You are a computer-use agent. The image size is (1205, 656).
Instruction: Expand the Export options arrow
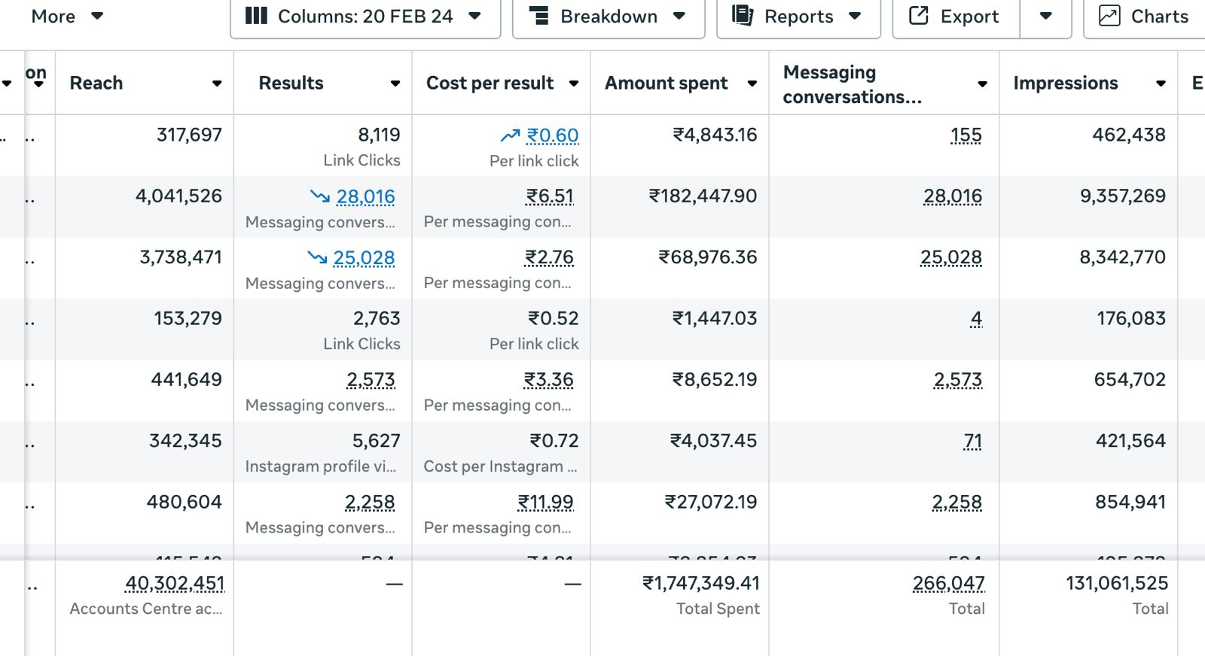(1045, 16)
